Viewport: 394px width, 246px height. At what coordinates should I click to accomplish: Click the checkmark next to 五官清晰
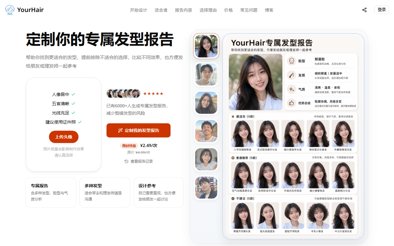(x=73, y=104)
